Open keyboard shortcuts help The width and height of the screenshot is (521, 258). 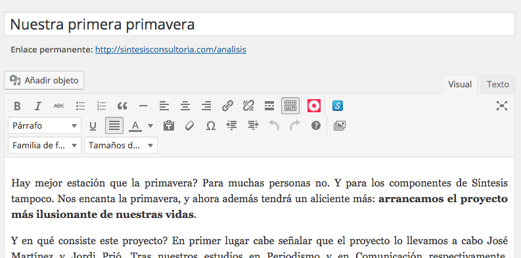click(x=315, y=125)
